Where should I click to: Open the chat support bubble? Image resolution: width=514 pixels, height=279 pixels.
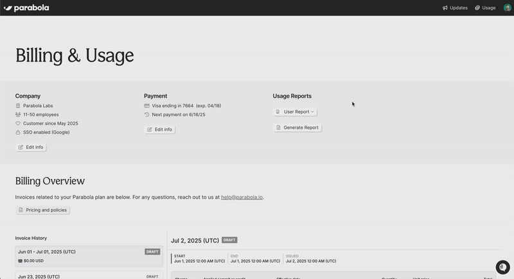(x=502, y=267)
